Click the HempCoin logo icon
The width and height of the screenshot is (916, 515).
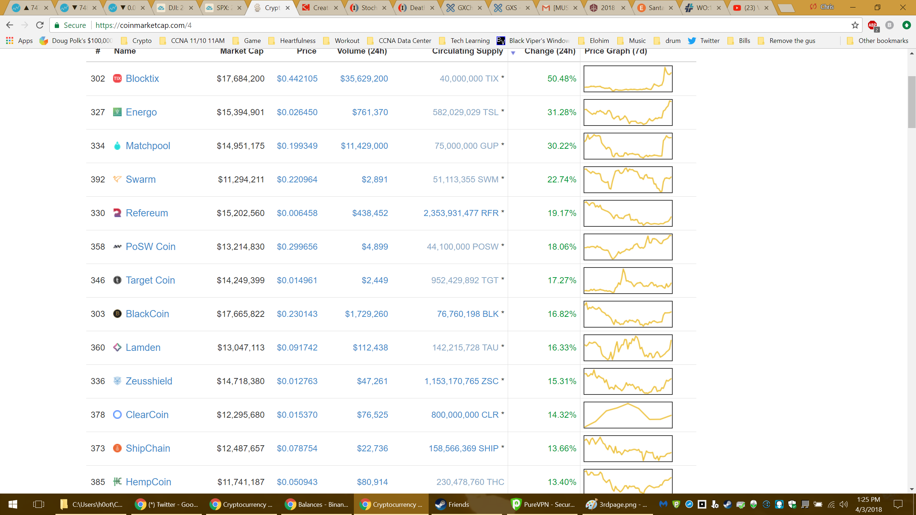pyautogui.click(x=117, y=482)
